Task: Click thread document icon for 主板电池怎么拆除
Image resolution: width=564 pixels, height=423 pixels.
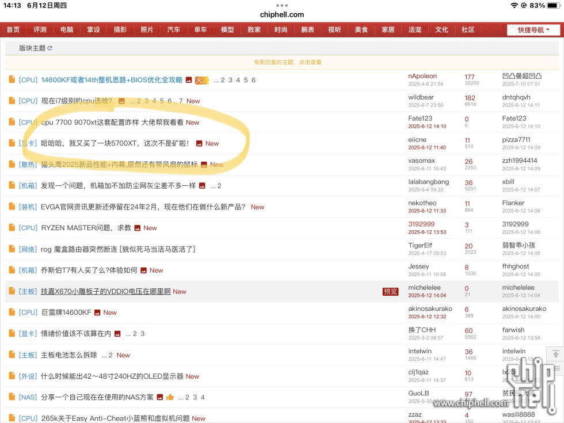Action: point(12,355)
